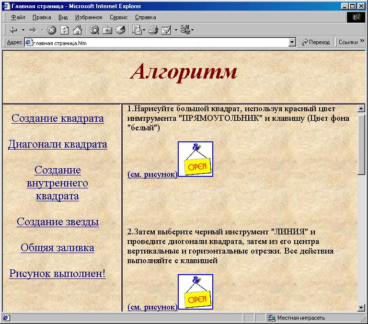
Task: Minimize the Internet Explorer window
Action: click(345, 6)
